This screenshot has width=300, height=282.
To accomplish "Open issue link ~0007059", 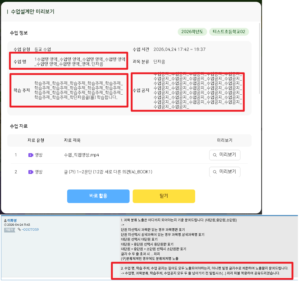I will click(30, 230).
